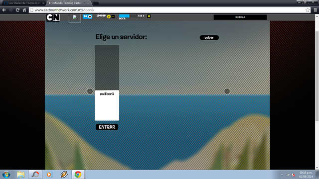
Task: Click the network signal tray icon
Action: click(x=288, y=175)
